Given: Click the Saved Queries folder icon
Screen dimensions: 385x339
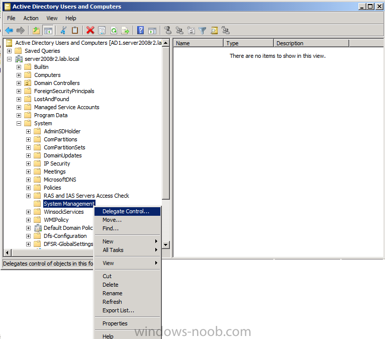Looking at the screenshot, I should [18, 51].
